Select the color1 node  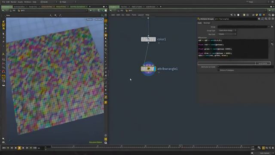click(148, 39)
